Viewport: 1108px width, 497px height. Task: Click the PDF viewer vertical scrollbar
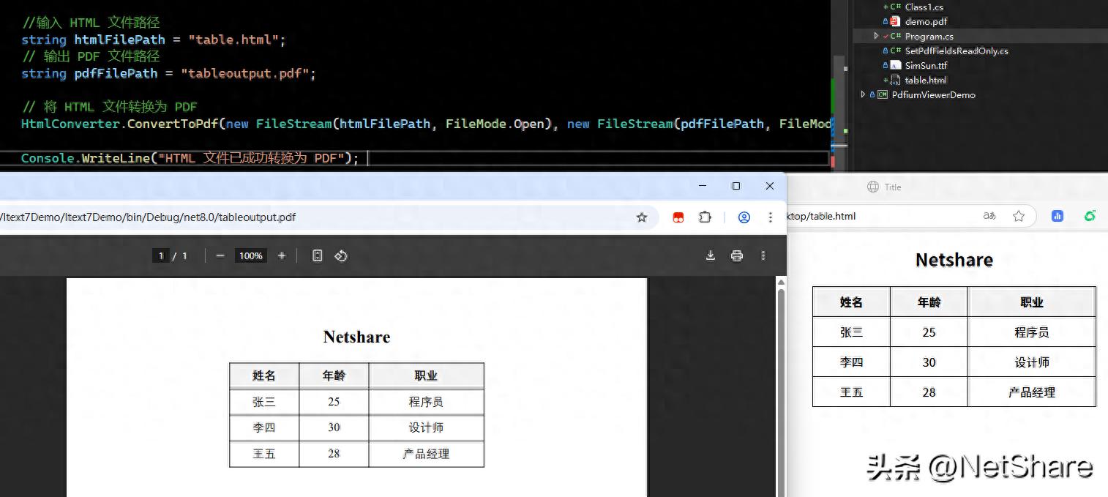pyautogui.click(x=781, y=386)
